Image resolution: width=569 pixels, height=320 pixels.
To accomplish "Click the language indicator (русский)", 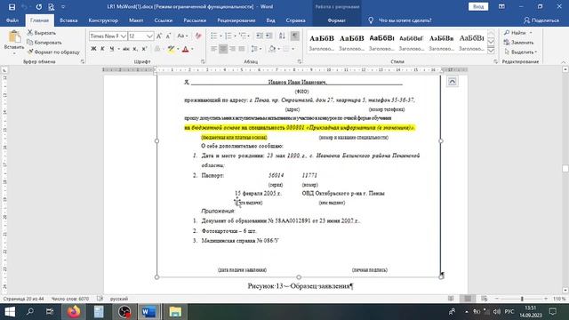I will 119,299.
